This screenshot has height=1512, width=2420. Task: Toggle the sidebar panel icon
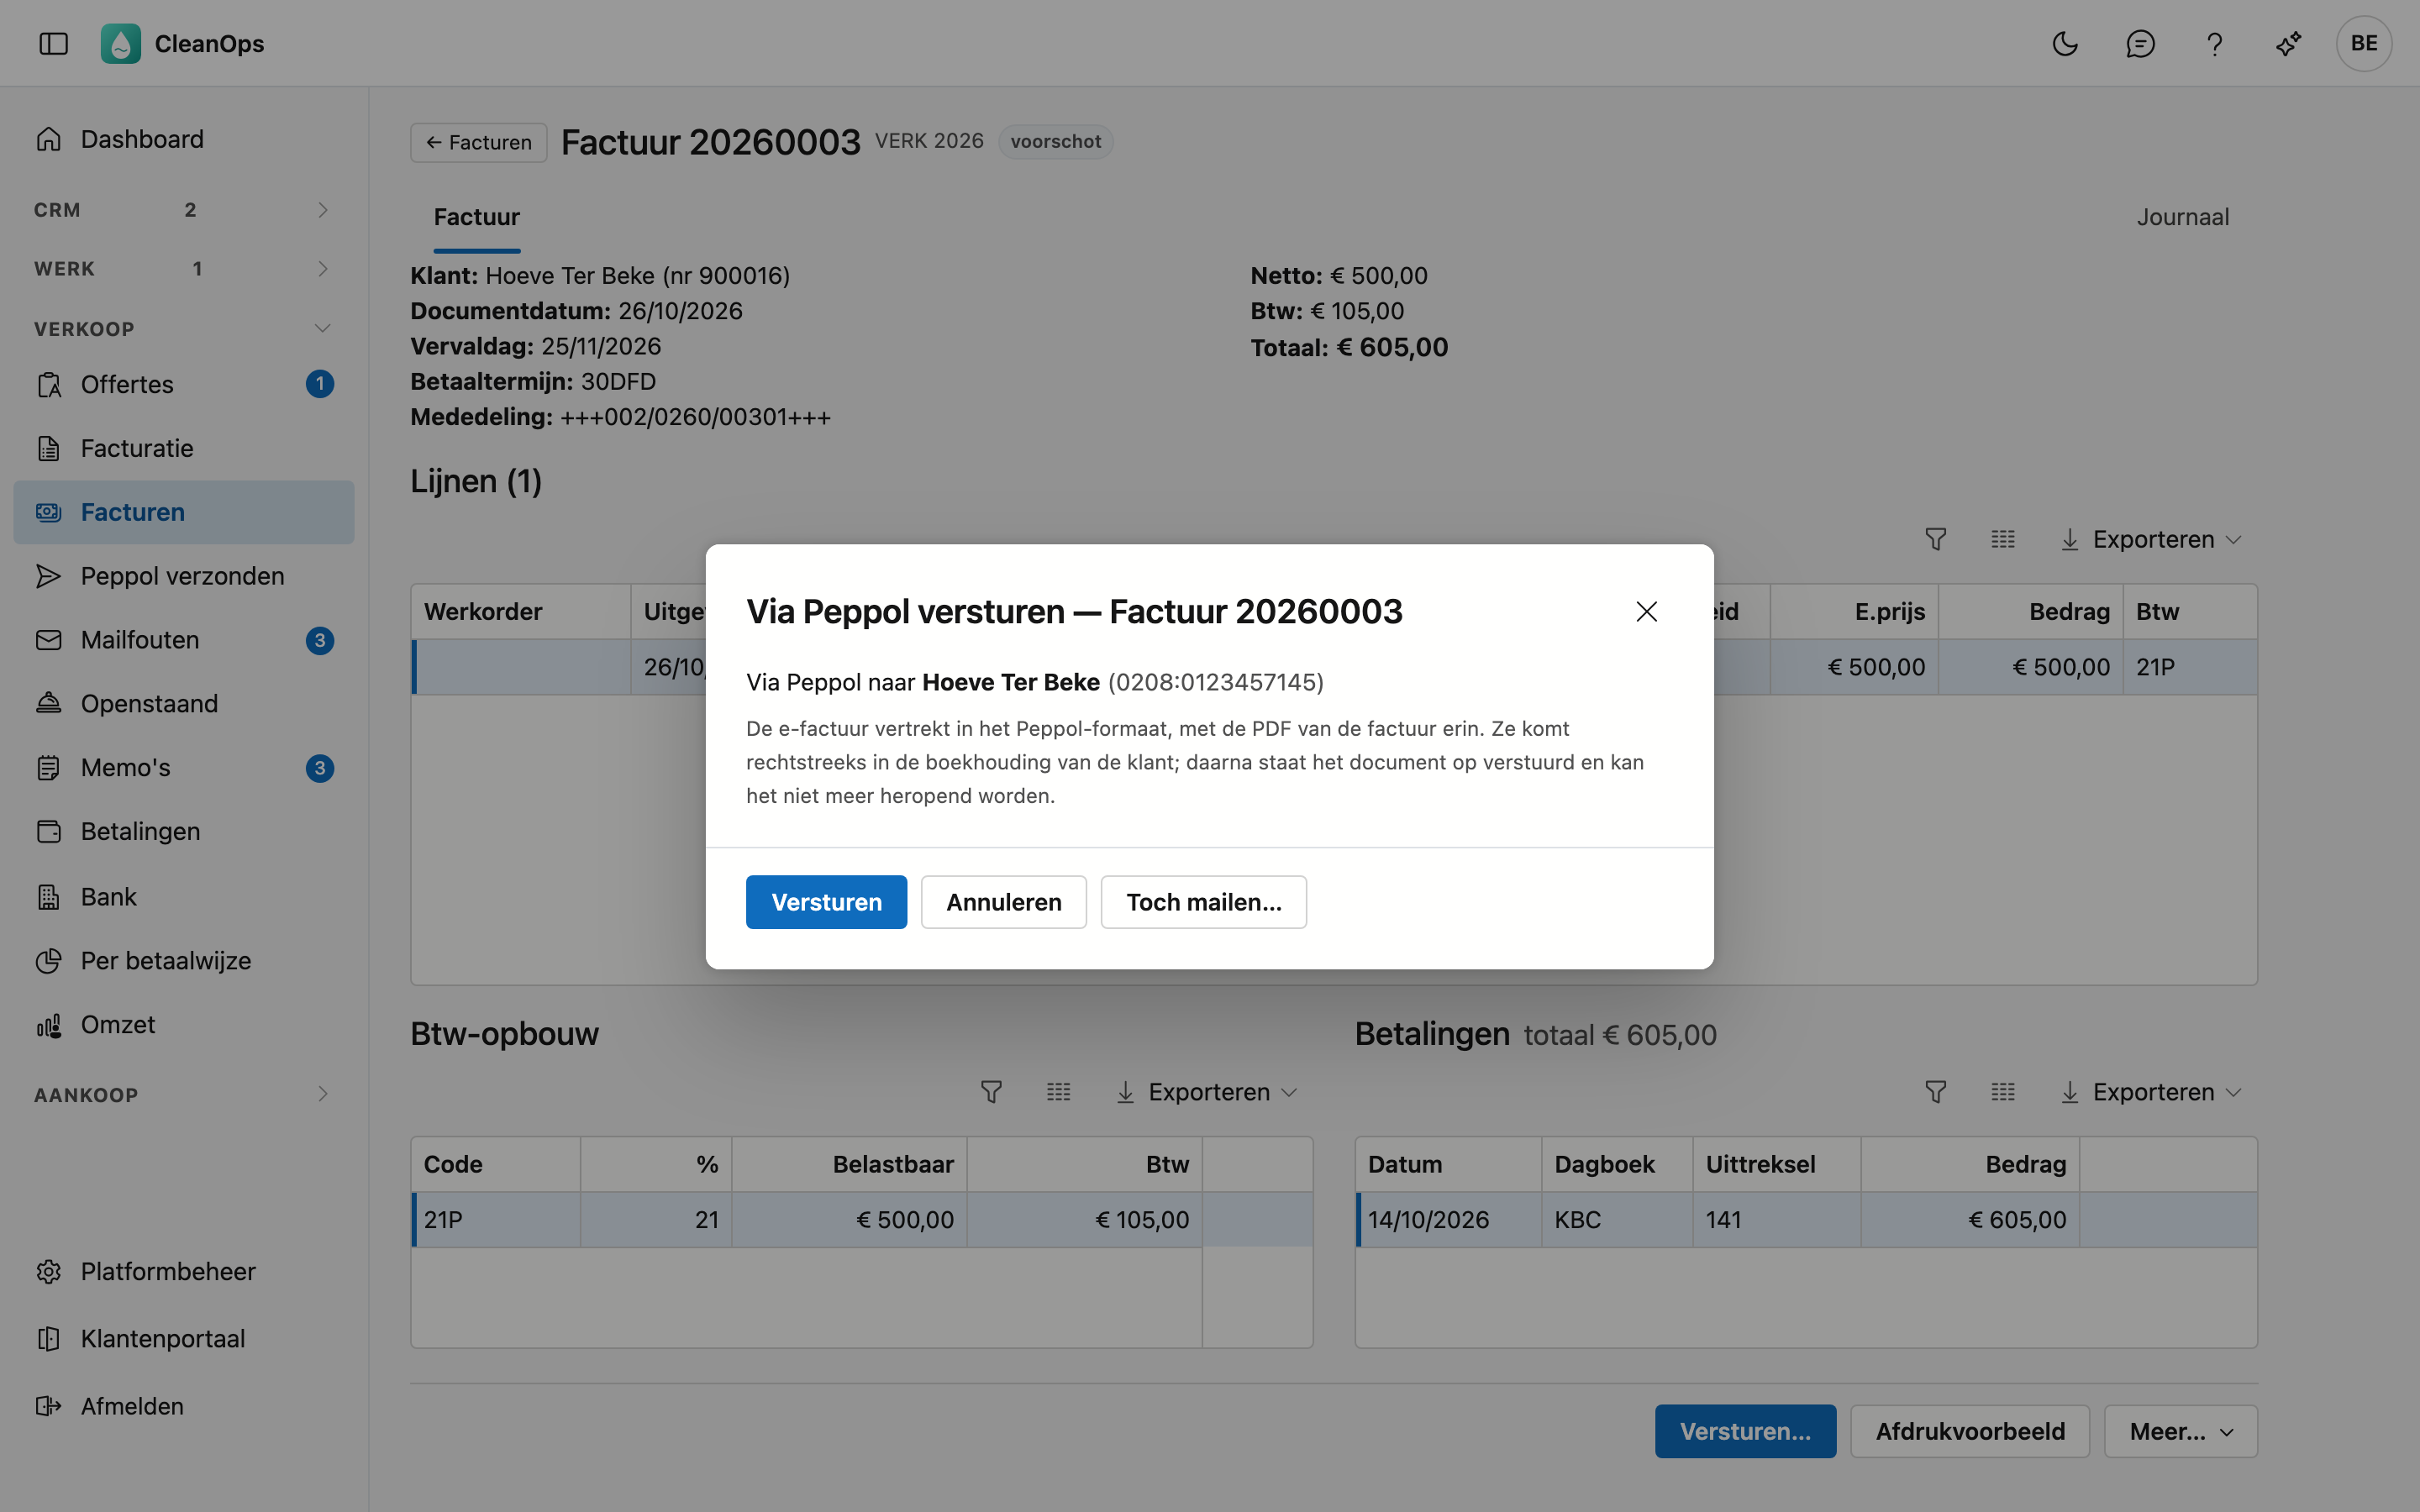[53, 43]
